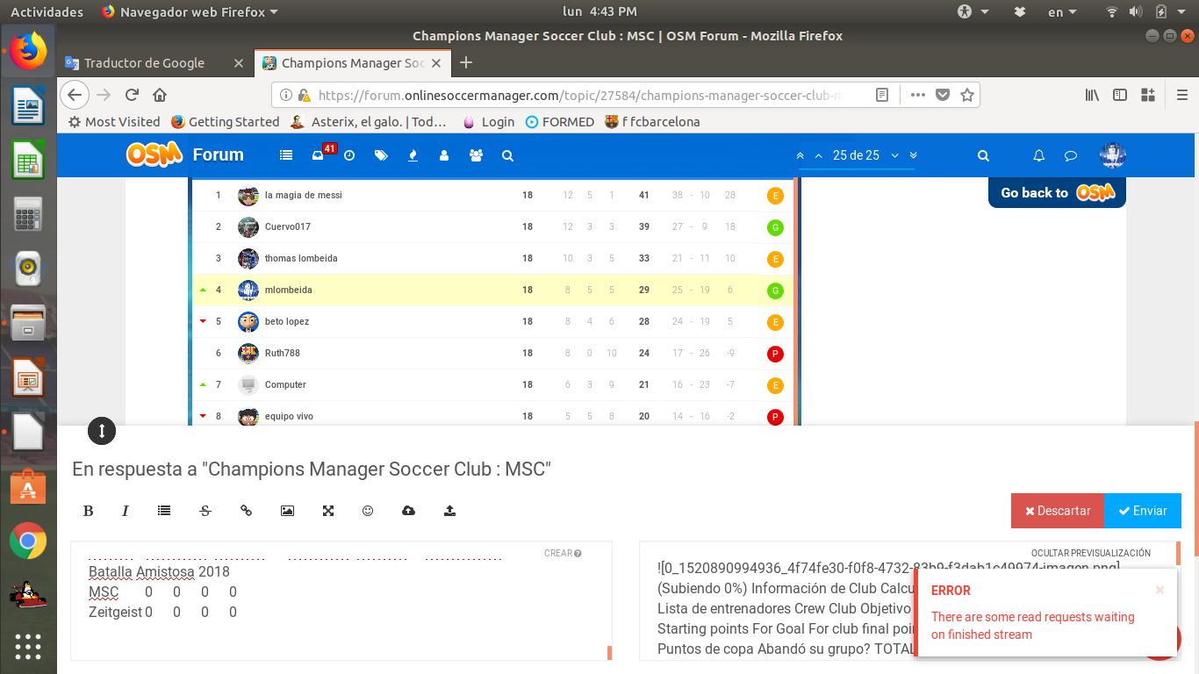Open the chat speech bubble icon
Image resolution: width=1199 pixels, height=674 pixels.
pyautogui.click(x=1071, y=155)
